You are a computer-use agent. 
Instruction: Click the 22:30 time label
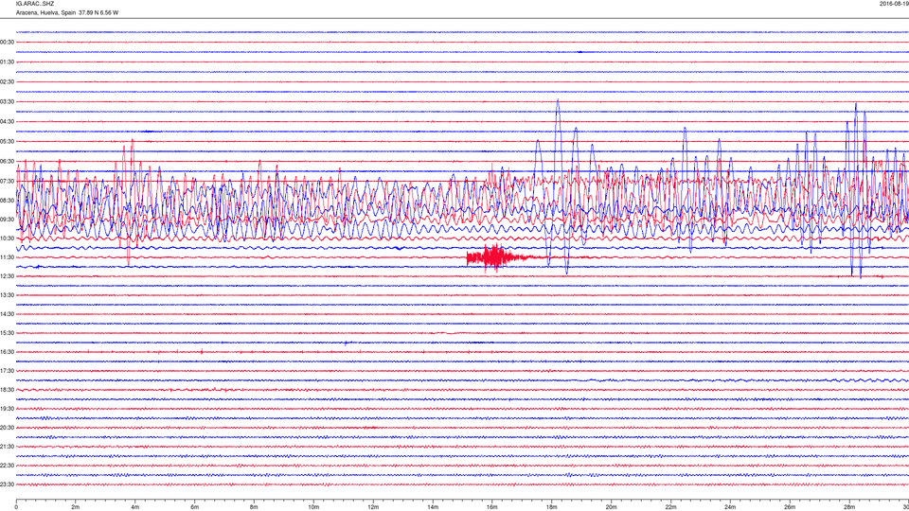point(7,466)
